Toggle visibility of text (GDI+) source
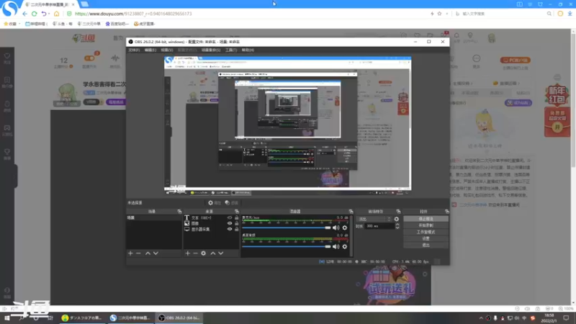576x324 pixels. coord(230,217)
